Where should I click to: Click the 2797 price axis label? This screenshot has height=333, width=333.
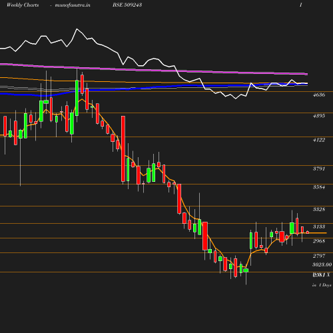point(319,256)
